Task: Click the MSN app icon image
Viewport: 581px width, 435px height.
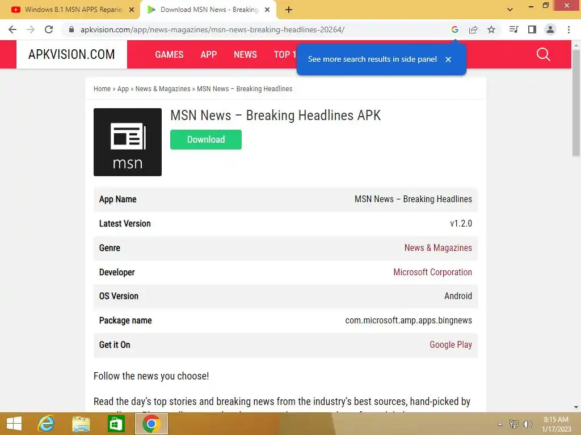Action: click(128, 142)
